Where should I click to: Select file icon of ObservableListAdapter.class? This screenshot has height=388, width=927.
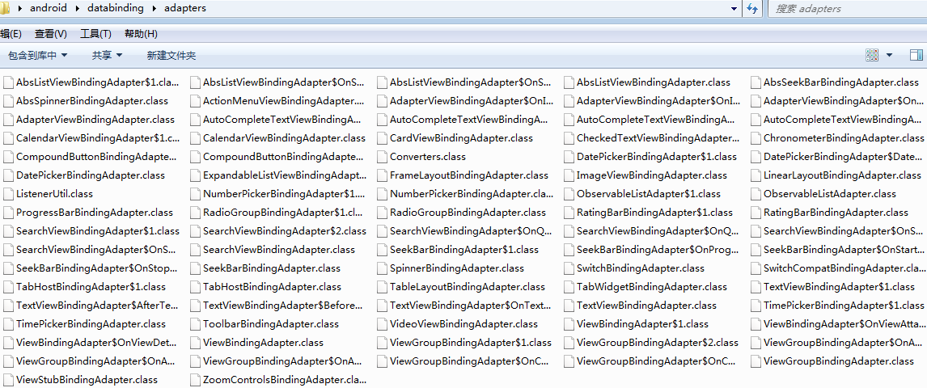pos(755,194)
